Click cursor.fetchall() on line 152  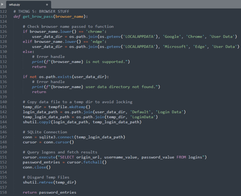point(87,162)
